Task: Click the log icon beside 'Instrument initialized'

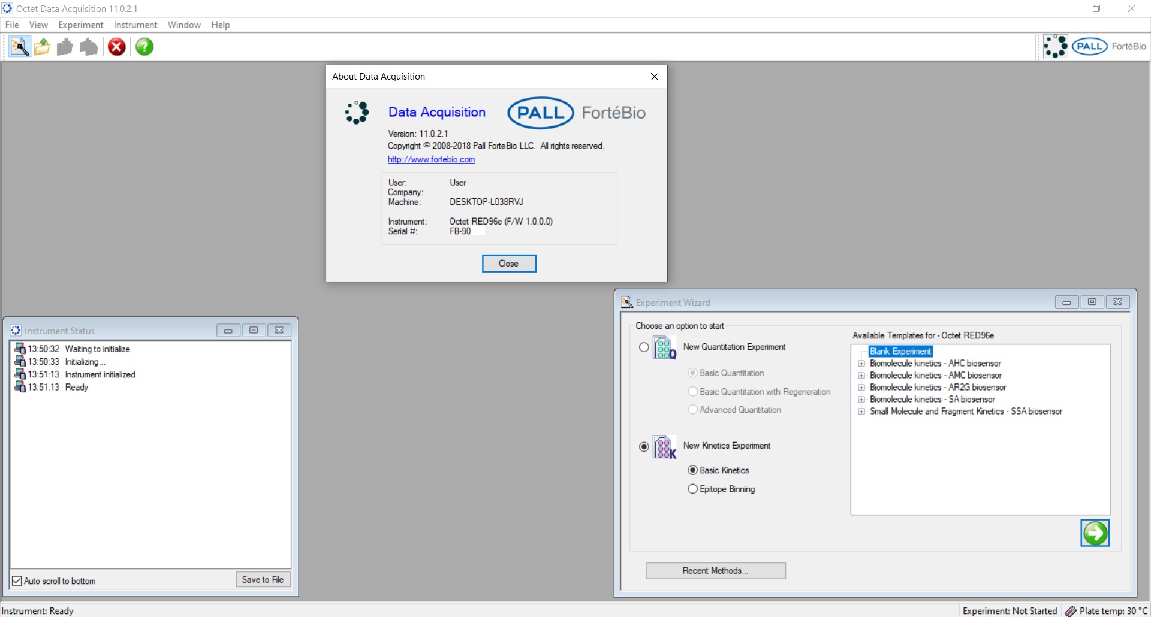Action: 20,374
